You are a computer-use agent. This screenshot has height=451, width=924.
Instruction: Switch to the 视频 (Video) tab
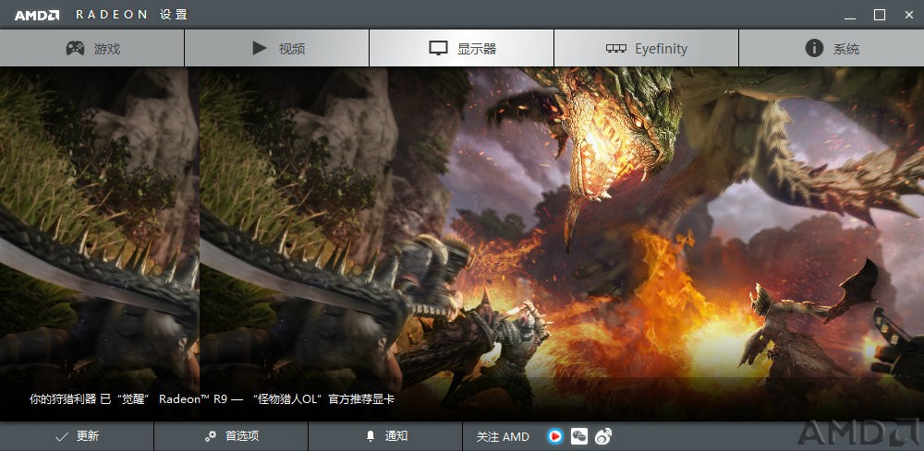click(277, 48)
